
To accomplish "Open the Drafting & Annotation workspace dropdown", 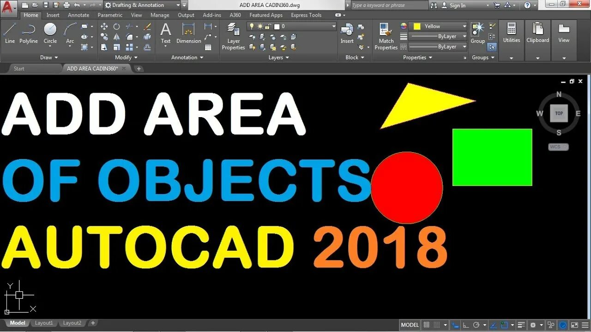I will point(141,5).
